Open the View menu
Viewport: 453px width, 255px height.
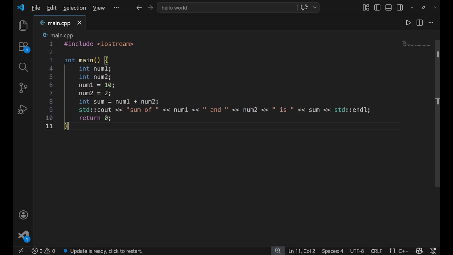[99, 8]
